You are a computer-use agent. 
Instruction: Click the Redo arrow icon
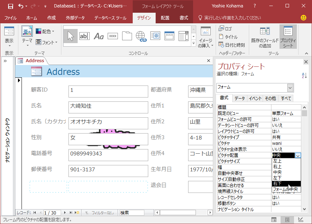pos(33,6)
